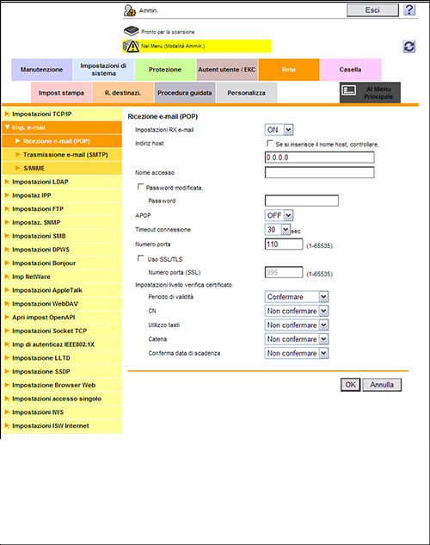Click the Al Menu Principale panel icon
This screenshot has width=430, height=545.
[349, 90]
